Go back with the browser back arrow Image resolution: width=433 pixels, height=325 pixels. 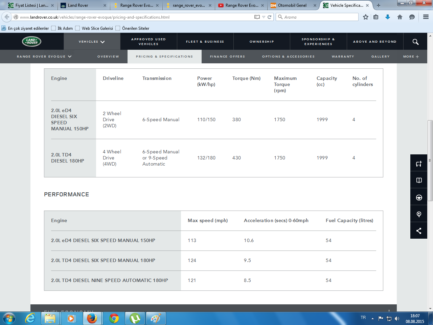pos(7,17)
